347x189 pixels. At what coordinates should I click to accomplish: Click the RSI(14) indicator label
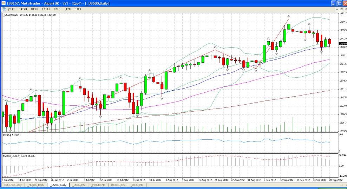[12, 135]
